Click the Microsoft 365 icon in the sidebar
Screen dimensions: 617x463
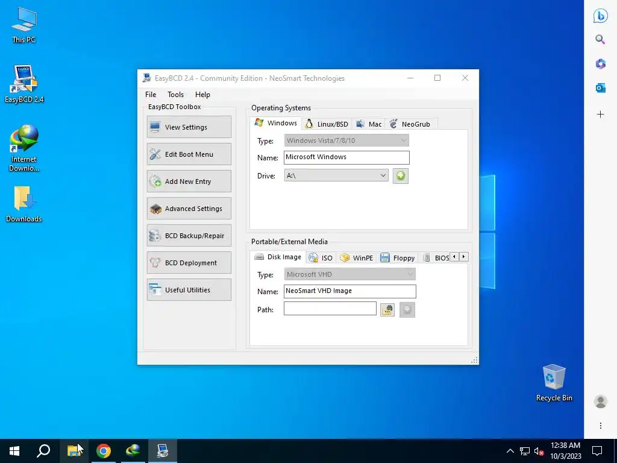tap(601, 63)
